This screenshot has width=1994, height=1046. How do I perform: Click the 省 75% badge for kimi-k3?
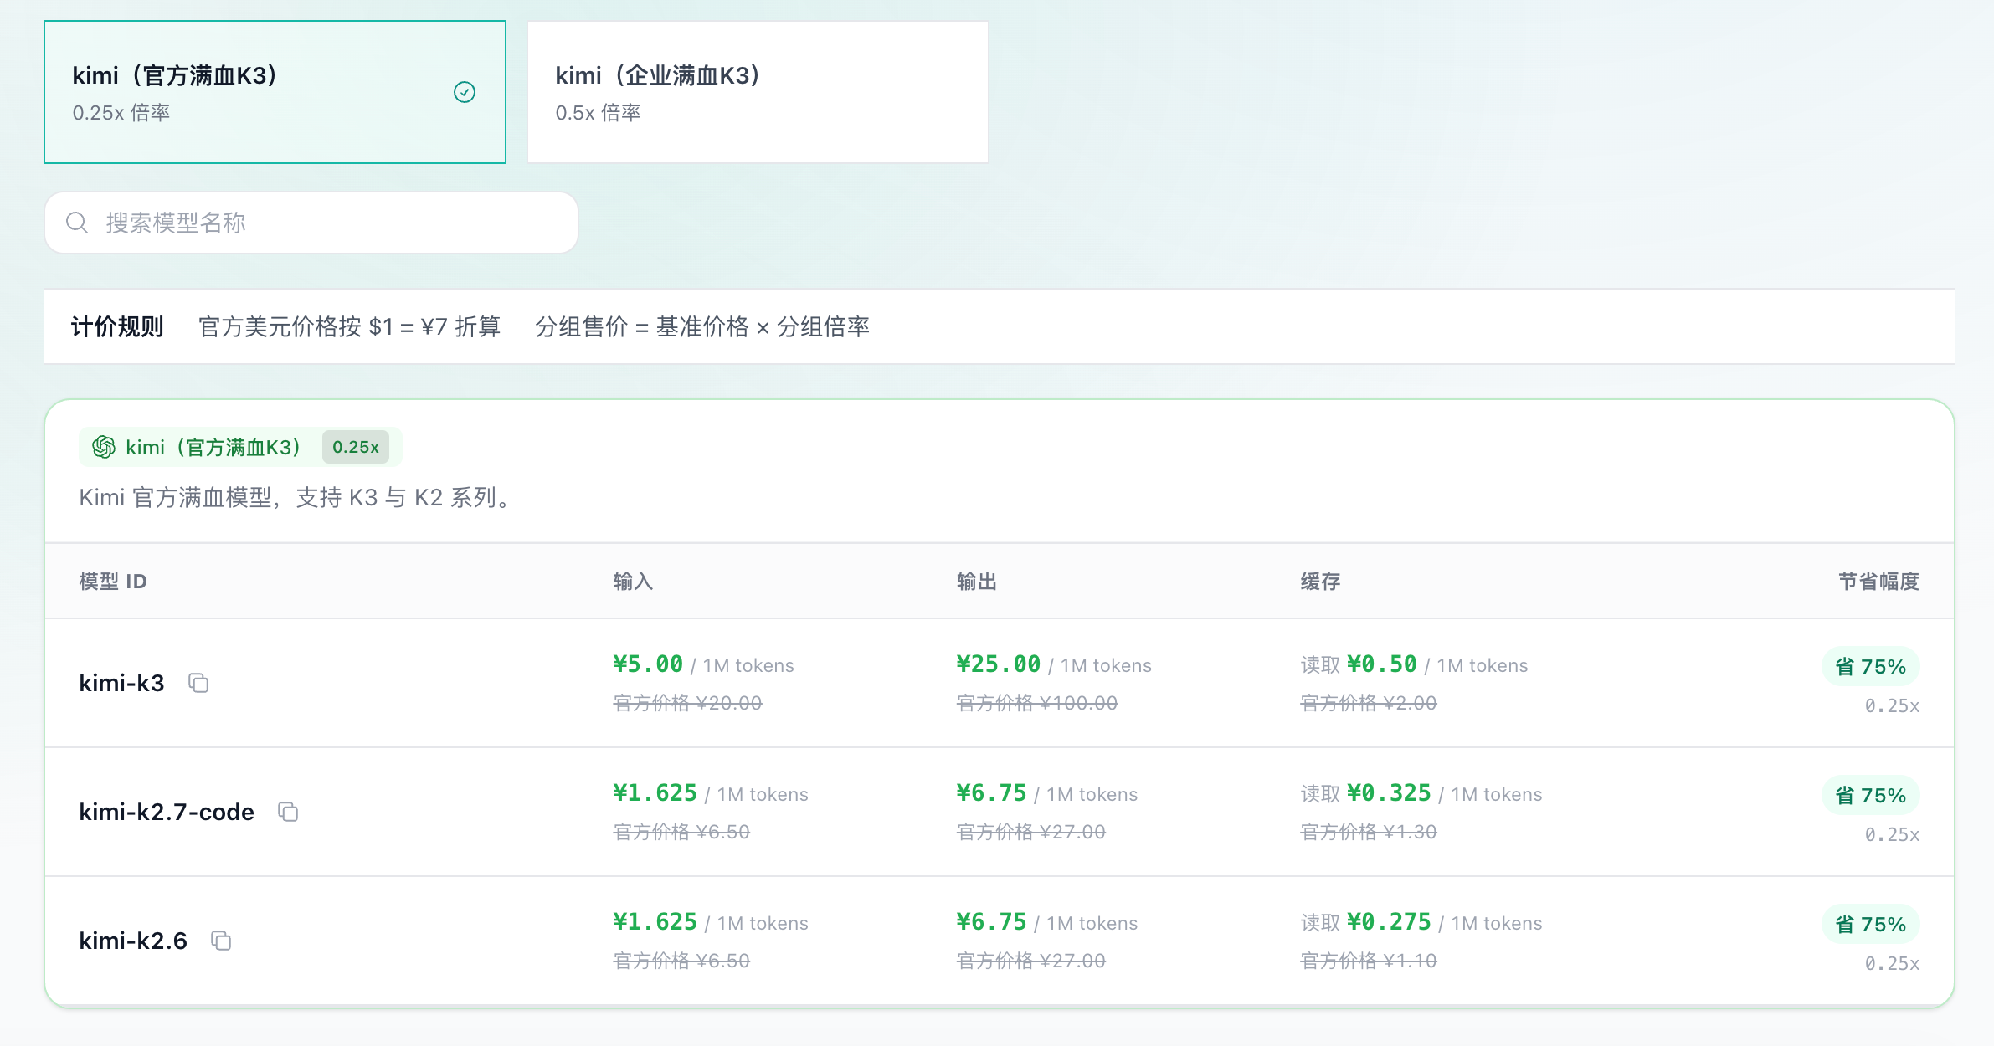tap(1871, 666)
